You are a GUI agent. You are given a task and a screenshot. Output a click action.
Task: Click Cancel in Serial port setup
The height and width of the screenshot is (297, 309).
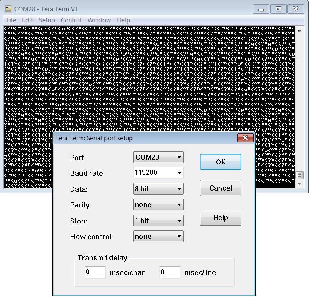[221, 188]
